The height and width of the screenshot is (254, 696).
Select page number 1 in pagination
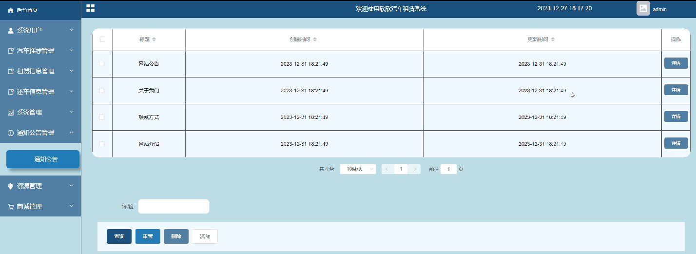[x=401, y=169]
